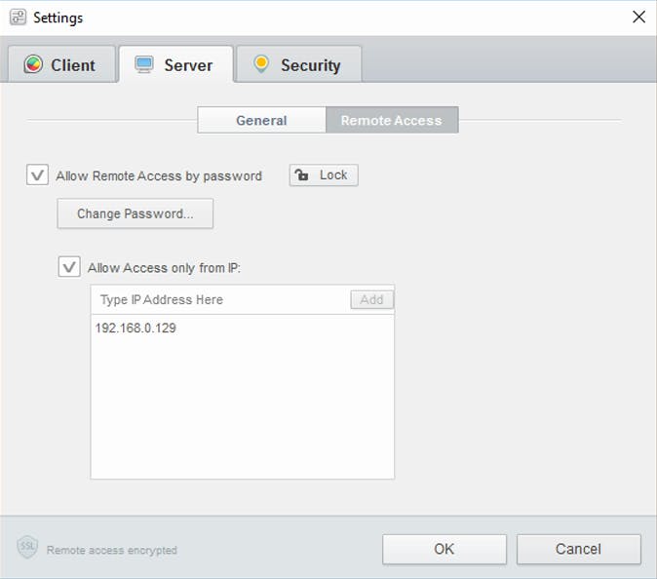The image size is (657, 579).
Task: Switch to the General sub-tab
Action: pyautogui.click(x=261, y=121)
